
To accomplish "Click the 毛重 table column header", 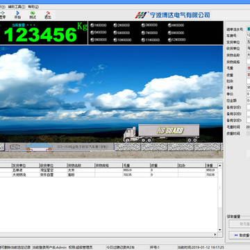I will [x=136, y=165].
